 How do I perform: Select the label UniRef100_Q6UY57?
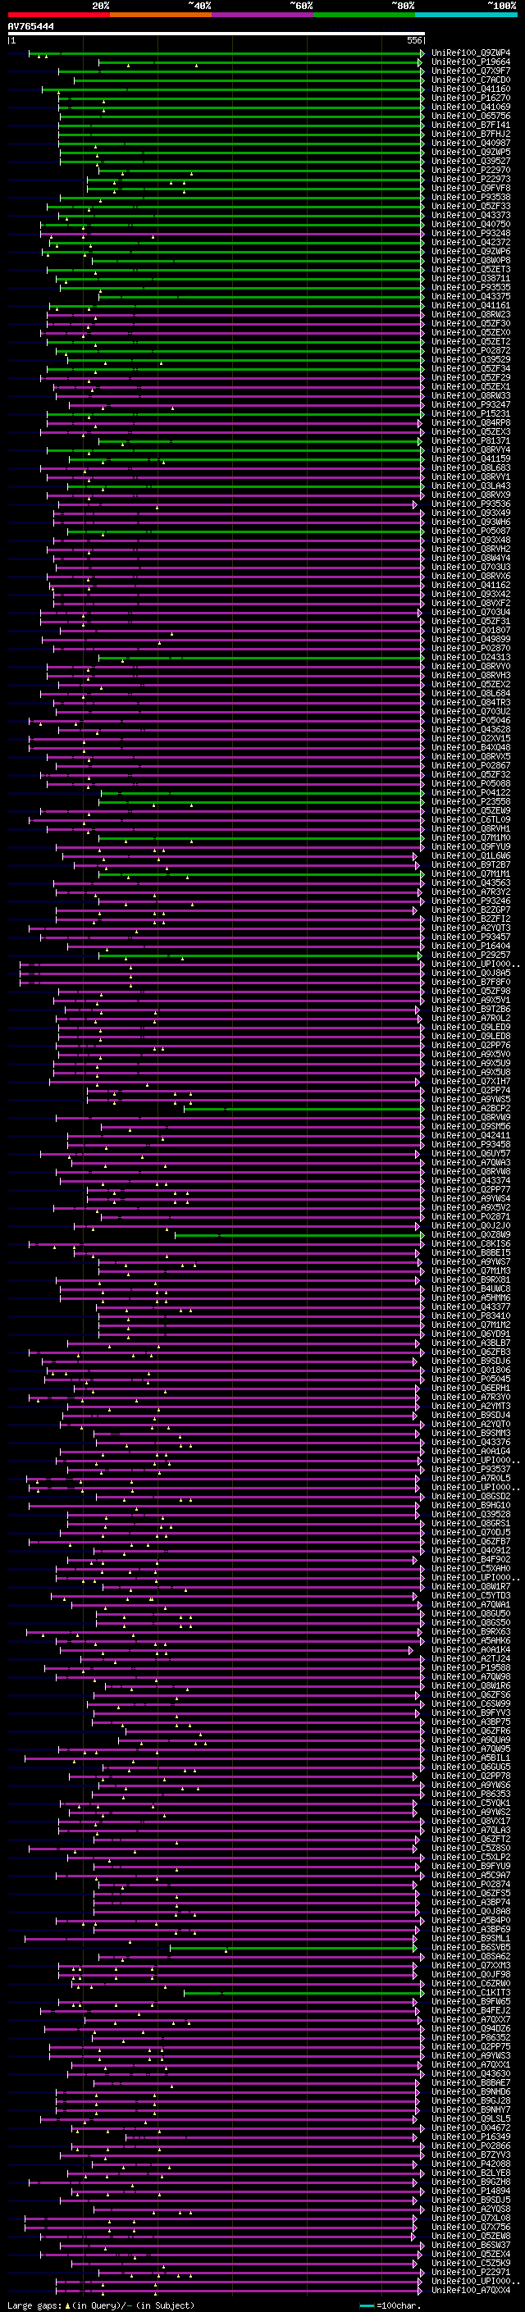click(x=471, y=1153)
